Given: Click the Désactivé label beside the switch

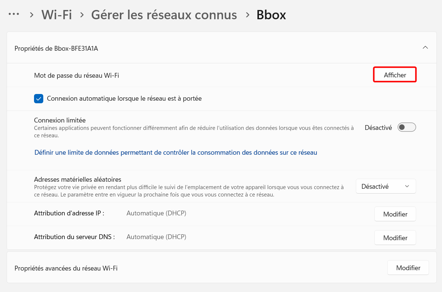Looking at the screenshot, I should pos(378,128).
